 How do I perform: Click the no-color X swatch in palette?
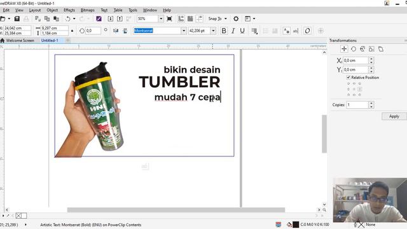pos(18,216)
